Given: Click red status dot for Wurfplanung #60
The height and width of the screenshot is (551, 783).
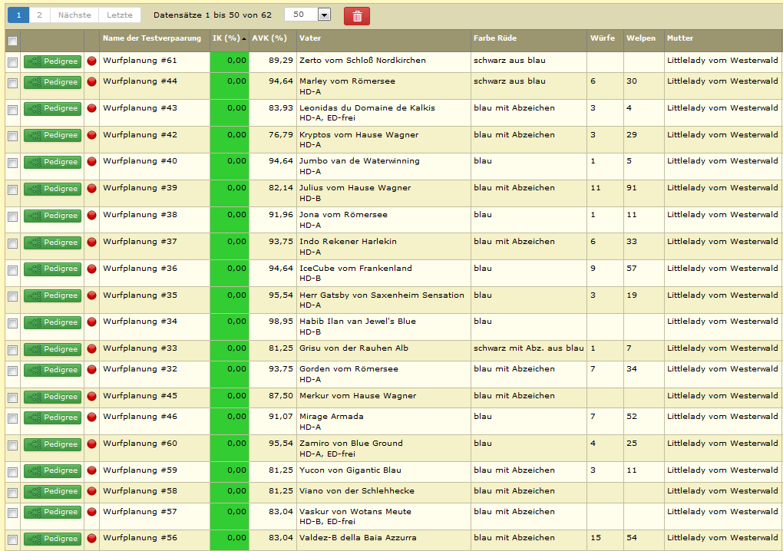Looking at the screenshot, I should (x=92, y=444).
